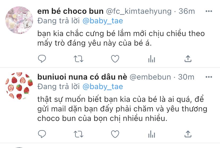Like the tweet from @embebun
220x148 pixels.
click(115, 134)
